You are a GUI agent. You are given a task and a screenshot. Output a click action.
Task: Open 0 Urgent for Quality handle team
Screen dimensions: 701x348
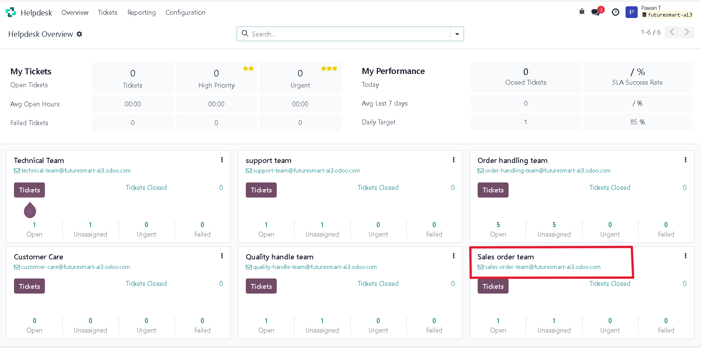click(378, 325)
